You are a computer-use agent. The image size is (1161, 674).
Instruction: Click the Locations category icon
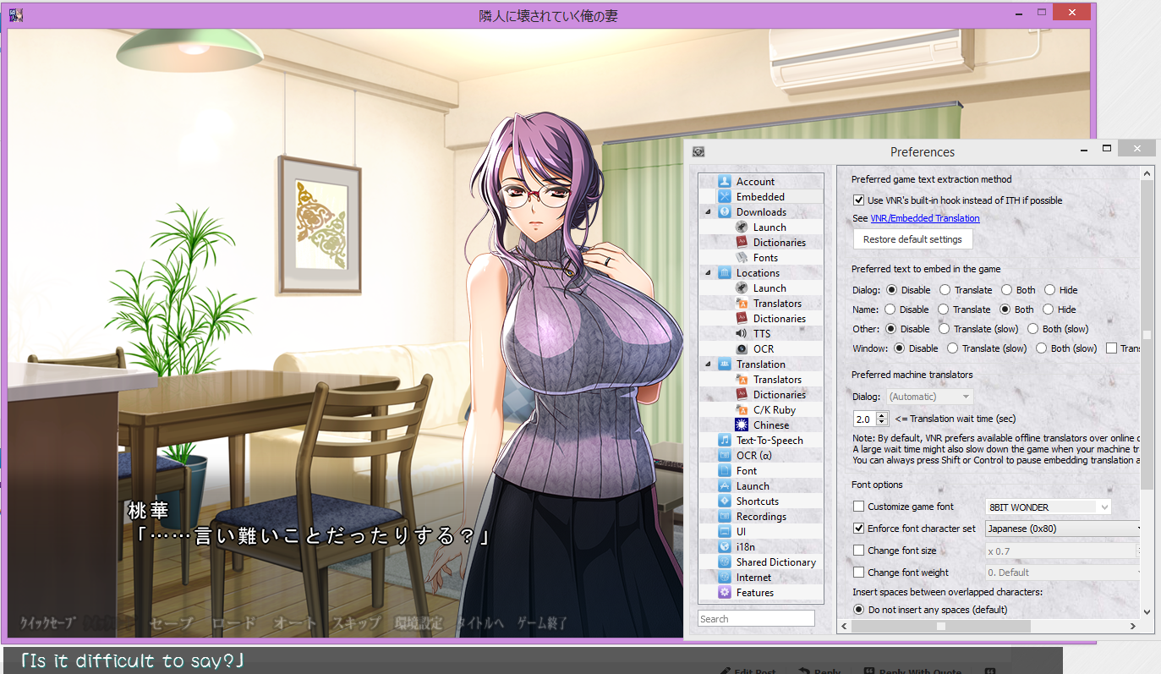pyautogui.click(x=725, y=272)
